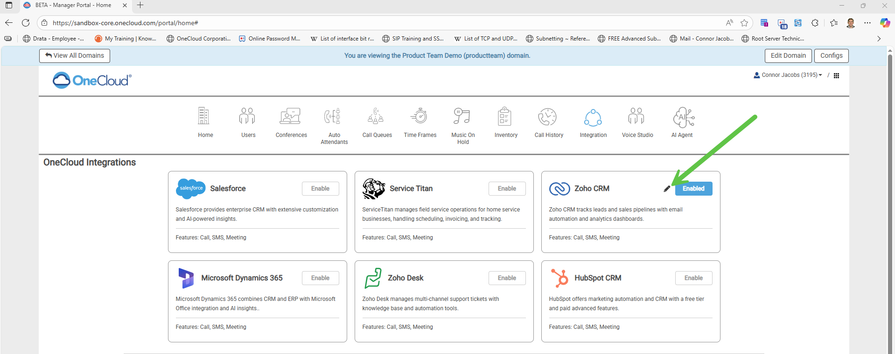This screenshot has height=354, width=895.
Task: Edit Zoho CRM with pencil icon
Action: (667, 189)
